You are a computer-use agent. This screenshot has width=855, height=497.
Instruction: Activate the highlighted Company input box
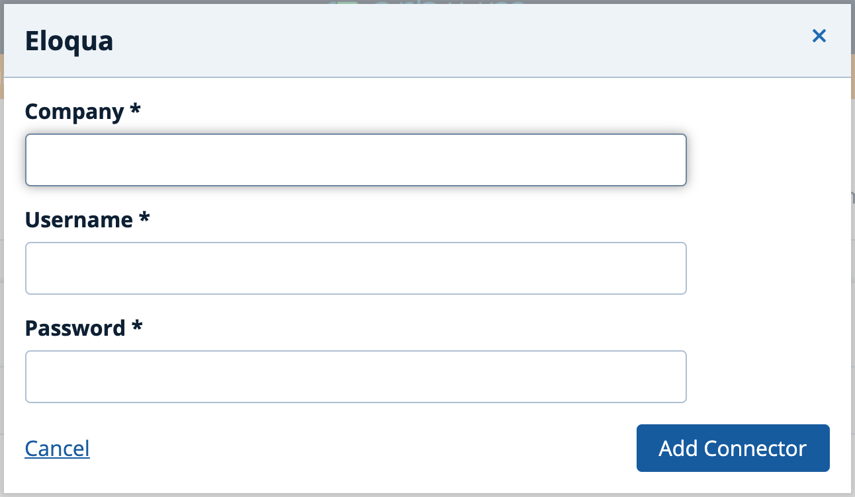point(356,159)
